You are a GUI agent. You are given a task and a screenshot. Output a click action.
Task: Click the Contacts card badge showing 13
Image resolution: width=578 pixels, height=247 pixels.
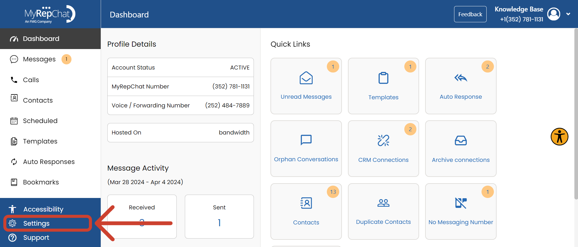(x=333, y=192)
